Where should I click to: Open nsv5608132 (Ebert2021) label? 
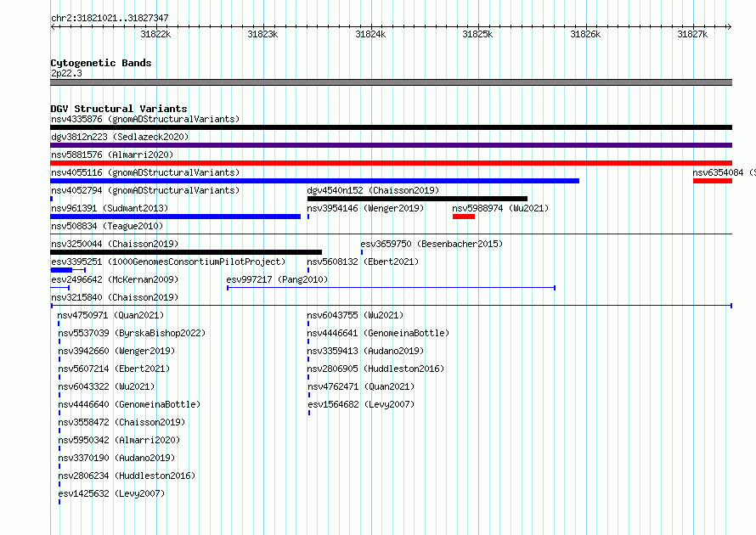tap(363, 262)
